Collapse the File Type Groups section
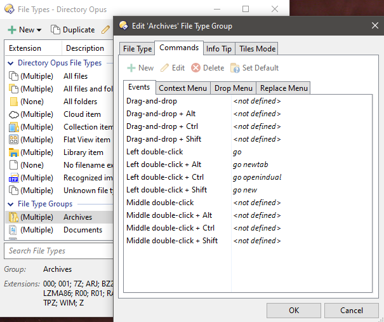Screen dimensions: 384x322 11,204
